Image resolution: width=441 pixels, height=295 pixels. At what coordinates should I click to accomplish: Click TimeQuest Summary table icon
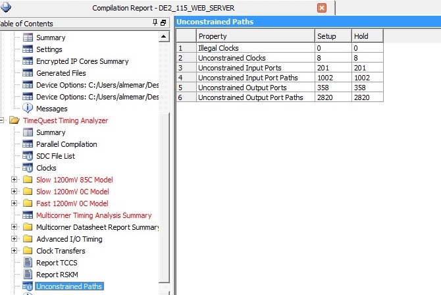(28, 132)
